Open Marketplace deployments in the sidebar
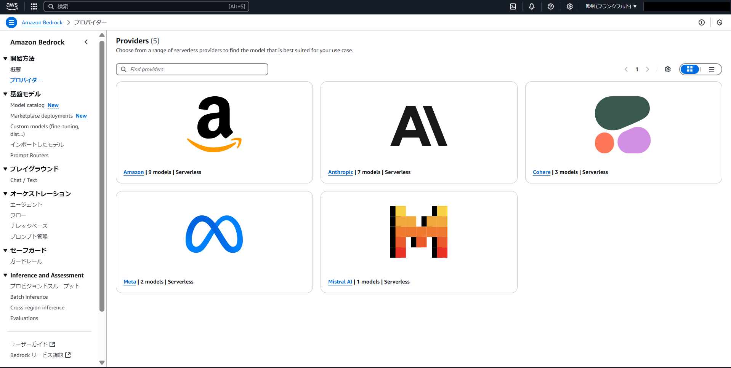Image resolution: width=731 pixels, height=368 pixels. 42,116
